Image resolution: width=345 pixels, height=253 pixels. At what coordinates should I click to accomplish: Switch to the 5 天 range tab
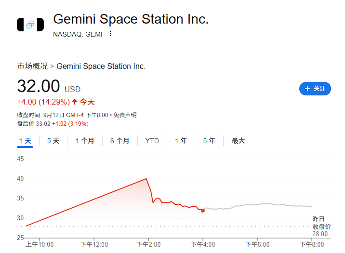click(53, 141)
